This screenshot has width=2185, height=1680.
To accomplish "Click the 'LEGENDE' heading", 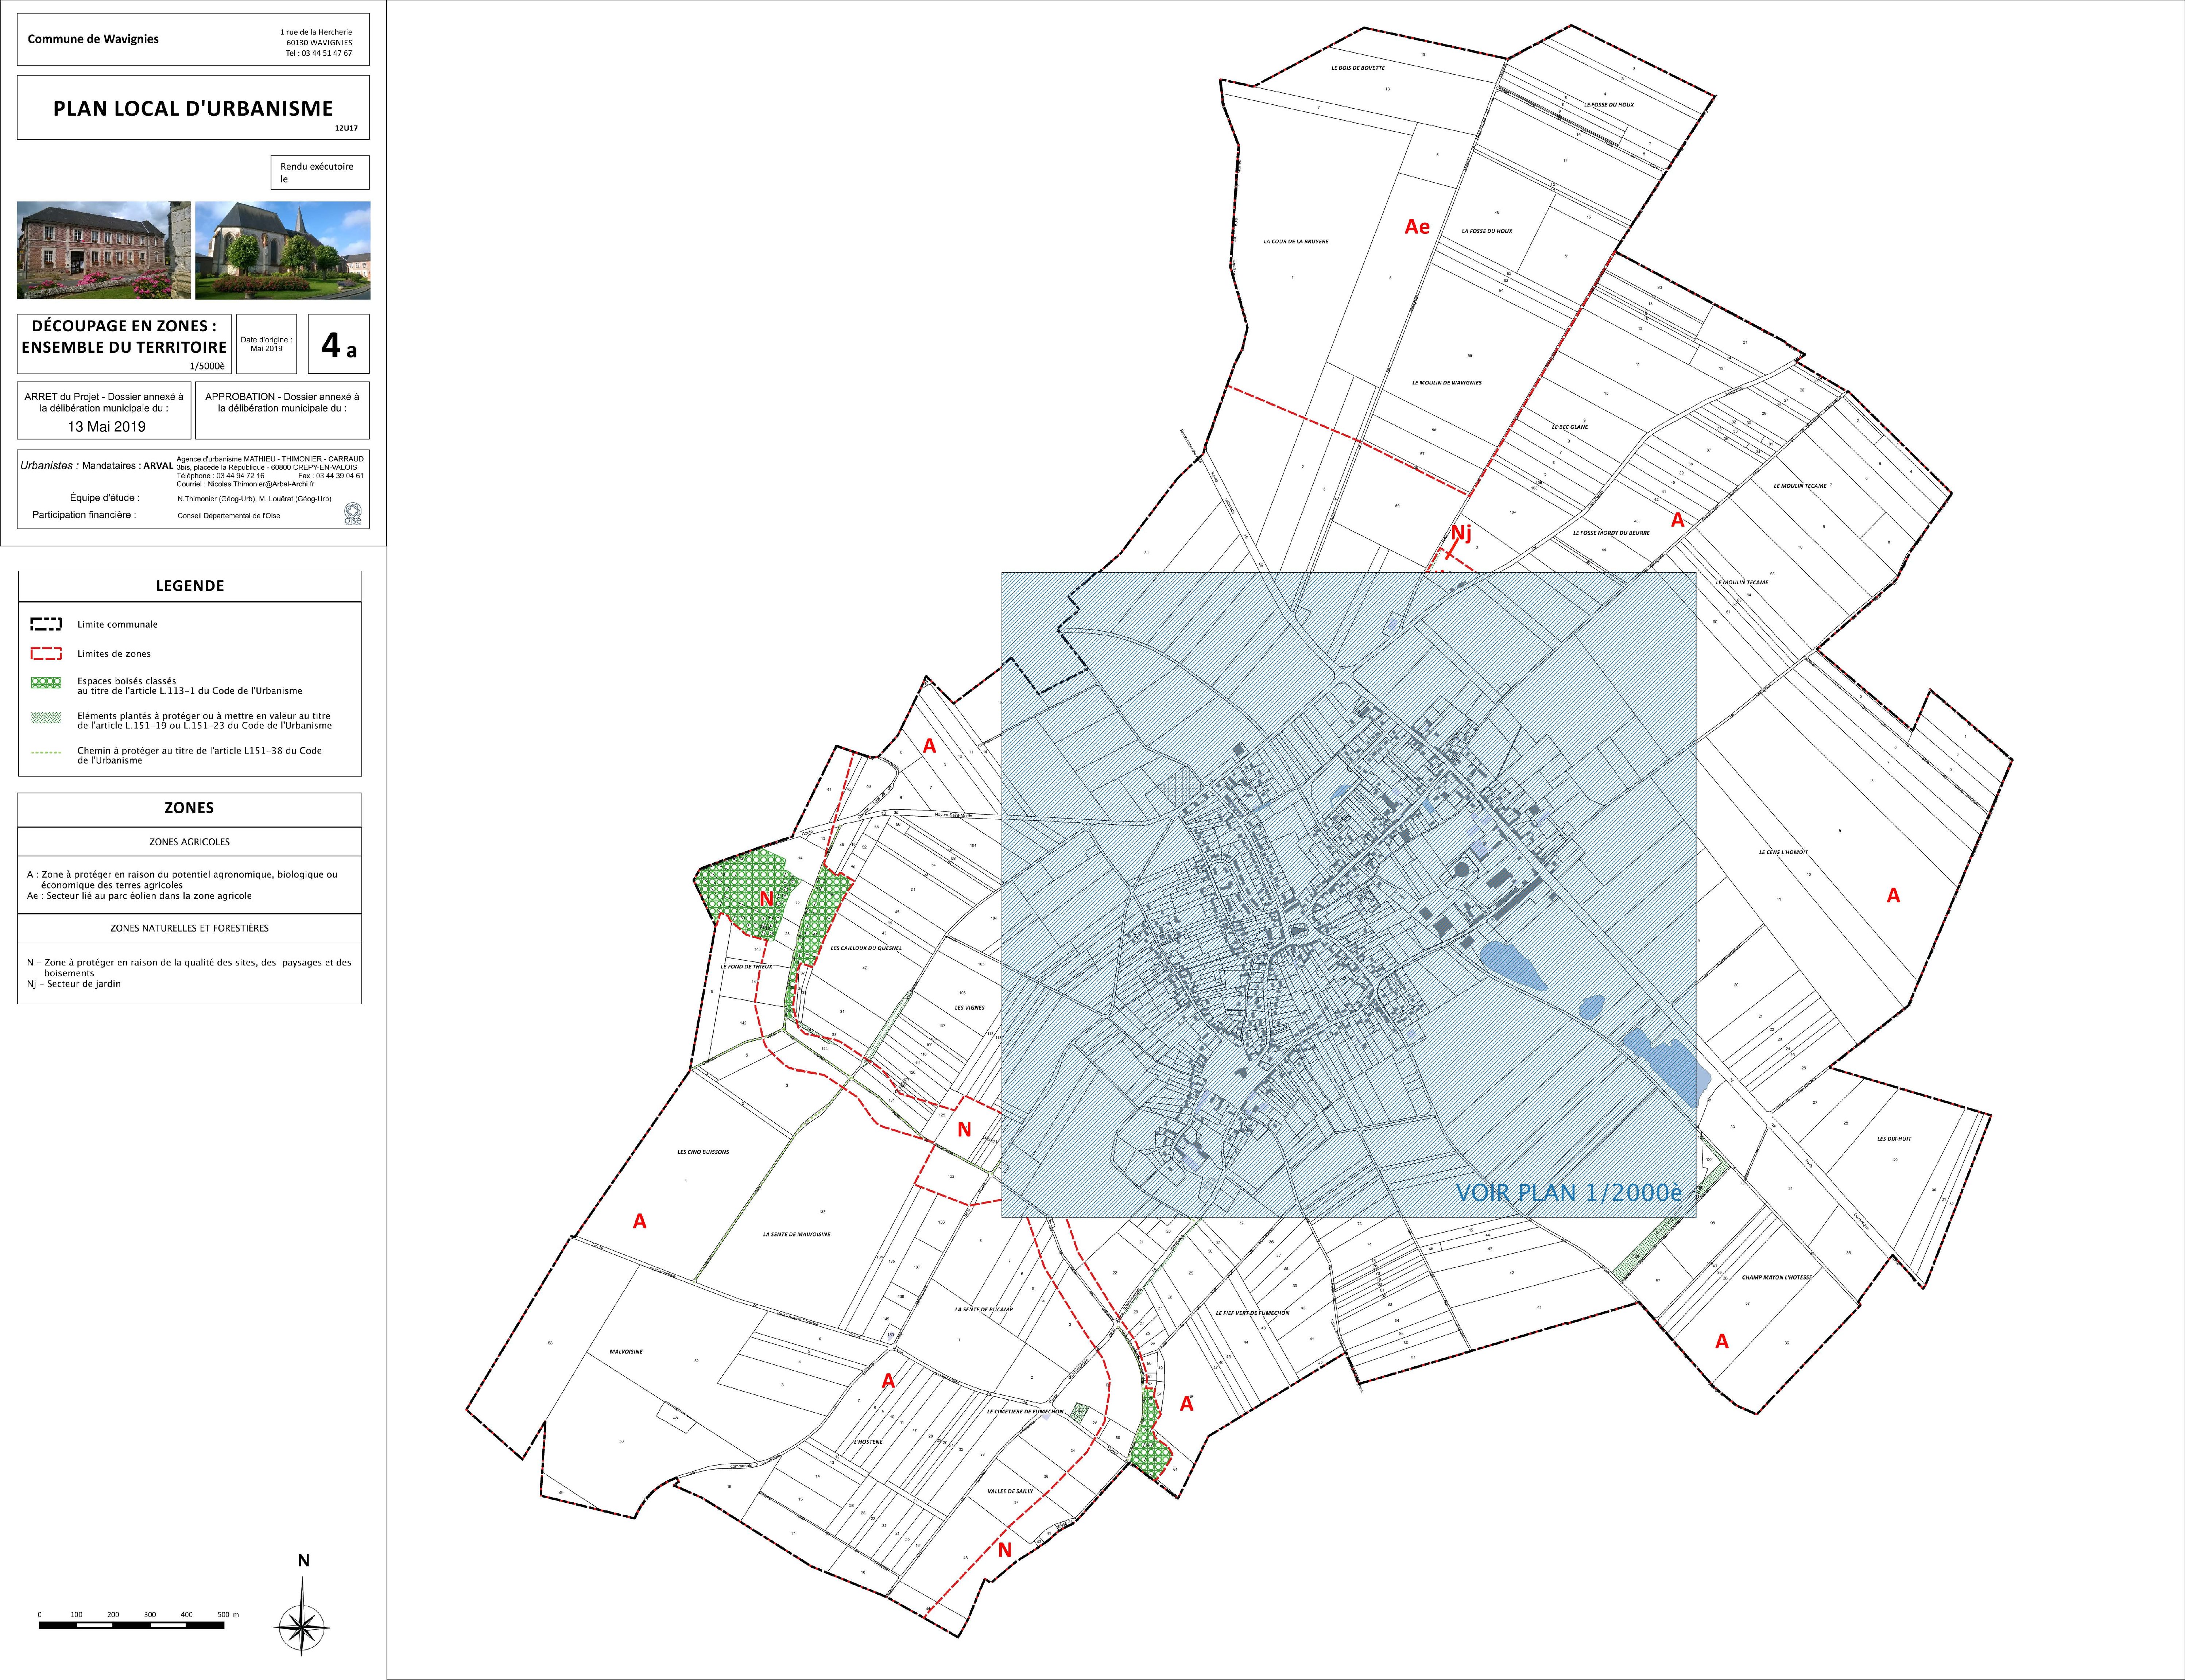I will pos(190,586).
